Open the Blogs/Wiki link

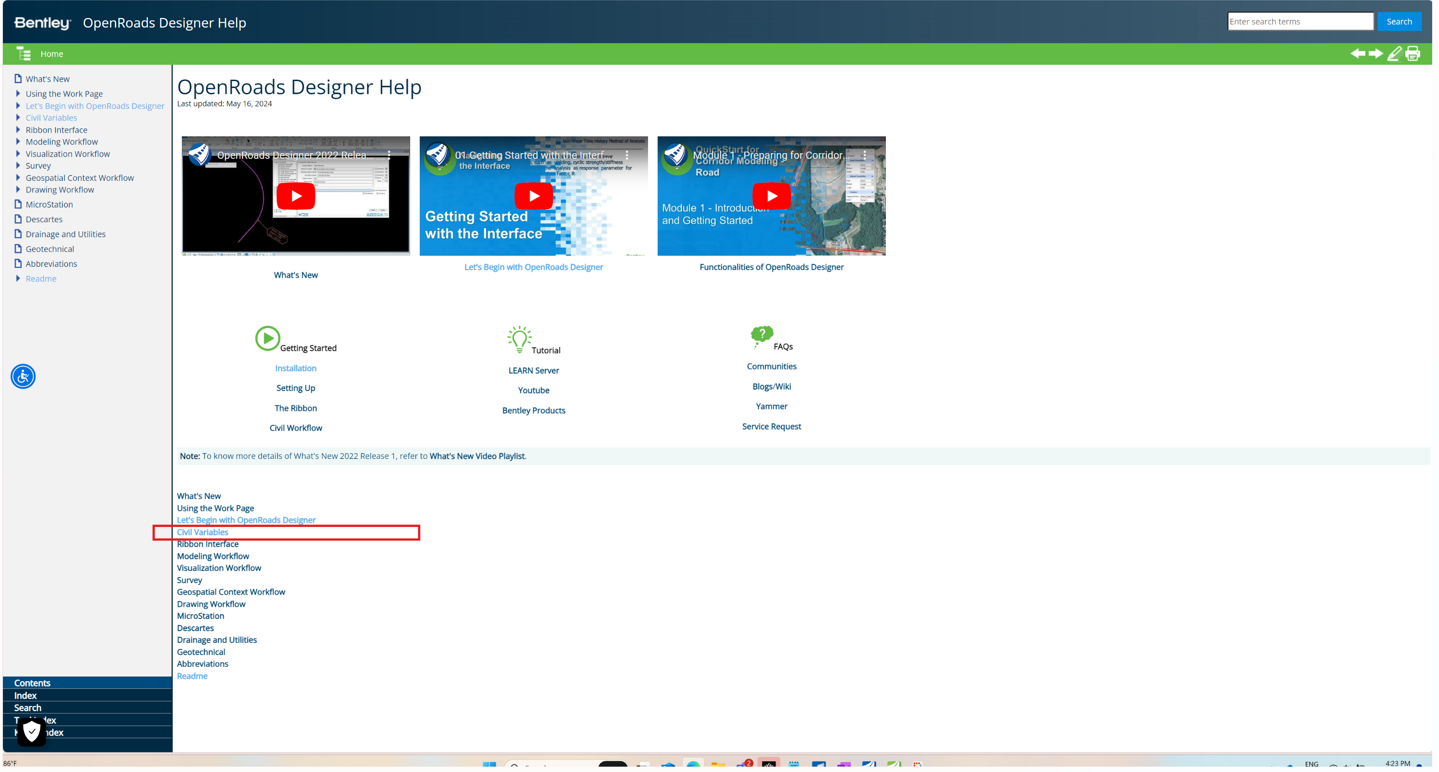click(772, 386)
